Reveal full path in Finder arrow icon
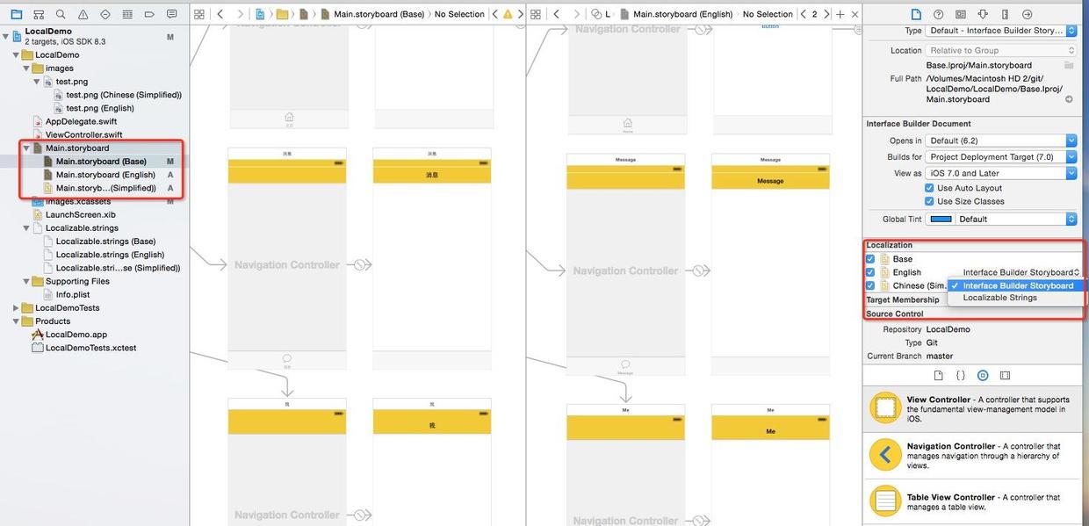Viewport: 1089px width, 526px height. pyautogui.click(x=1069, y=99)
